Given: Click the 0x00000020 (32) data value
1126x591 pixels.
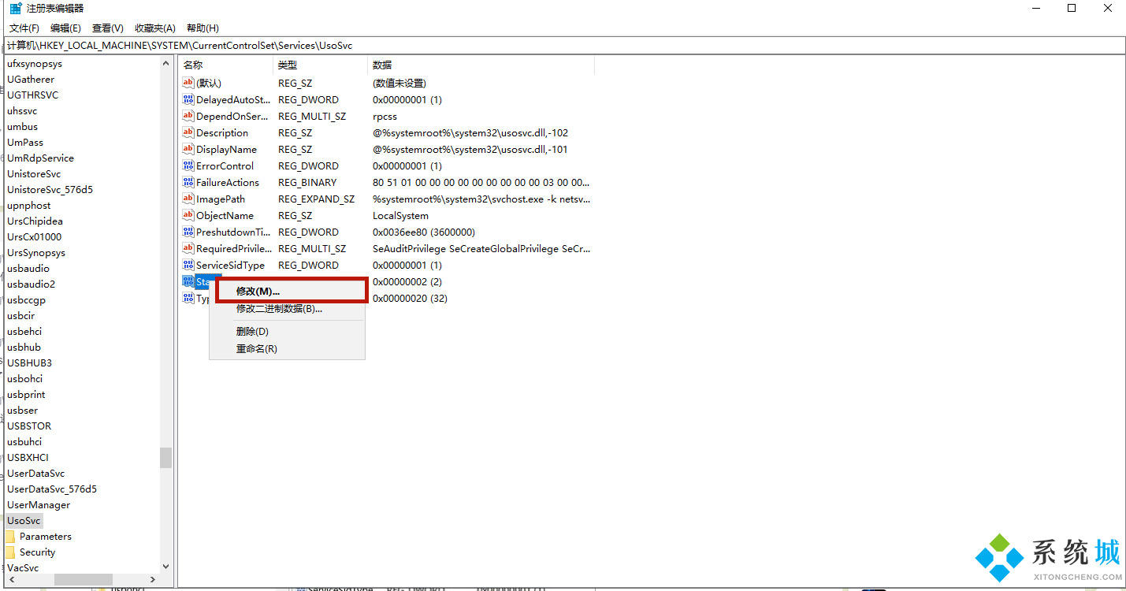Looking at the screenshot, I should coord(410,299).
